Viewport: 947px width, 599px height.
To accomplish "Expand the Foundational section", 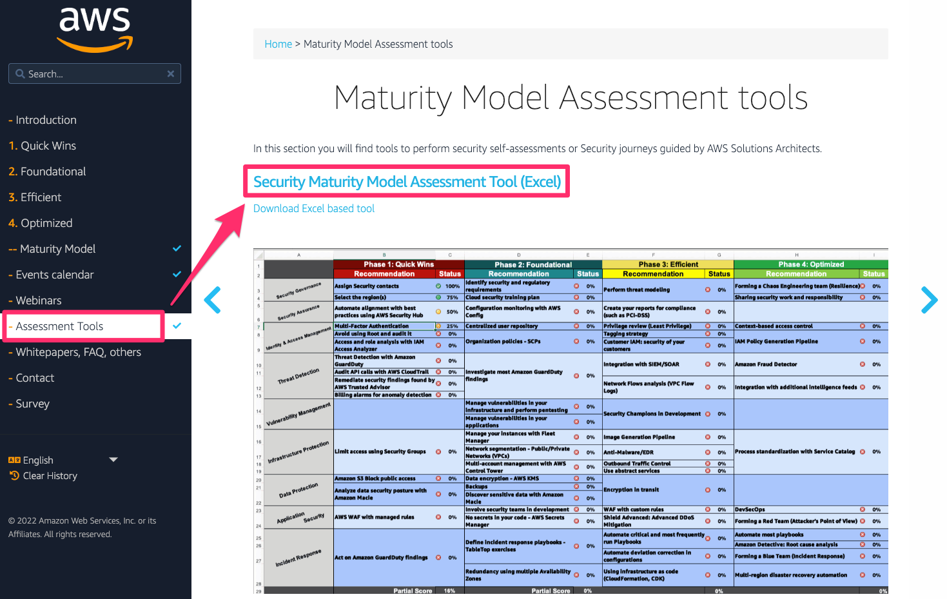I will coord(53,172).
